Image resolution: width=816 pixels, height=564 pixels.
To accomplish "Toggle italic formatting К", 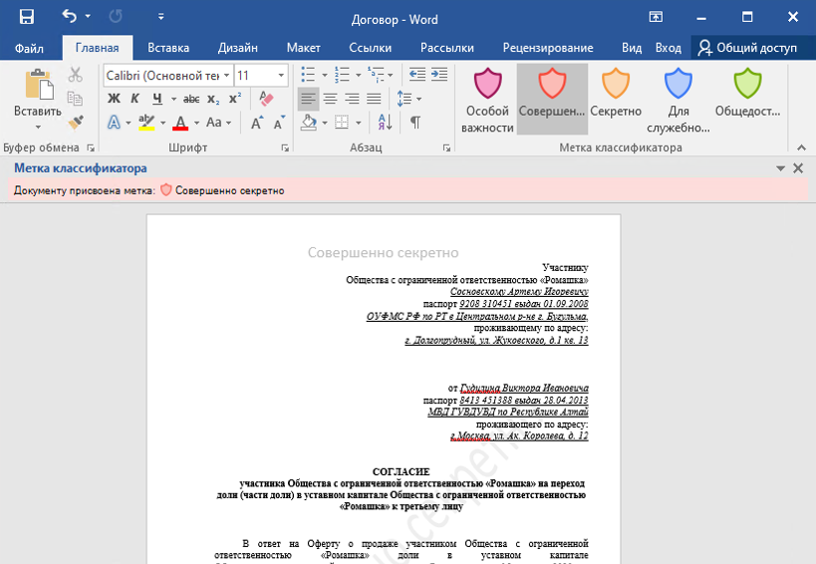I will (x=136, y=99).
